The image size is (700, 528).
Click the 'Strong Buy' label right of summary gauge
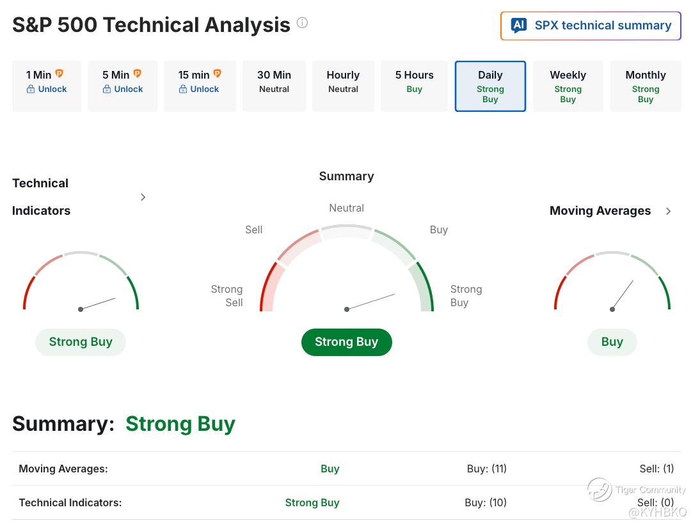coord(466,296)
